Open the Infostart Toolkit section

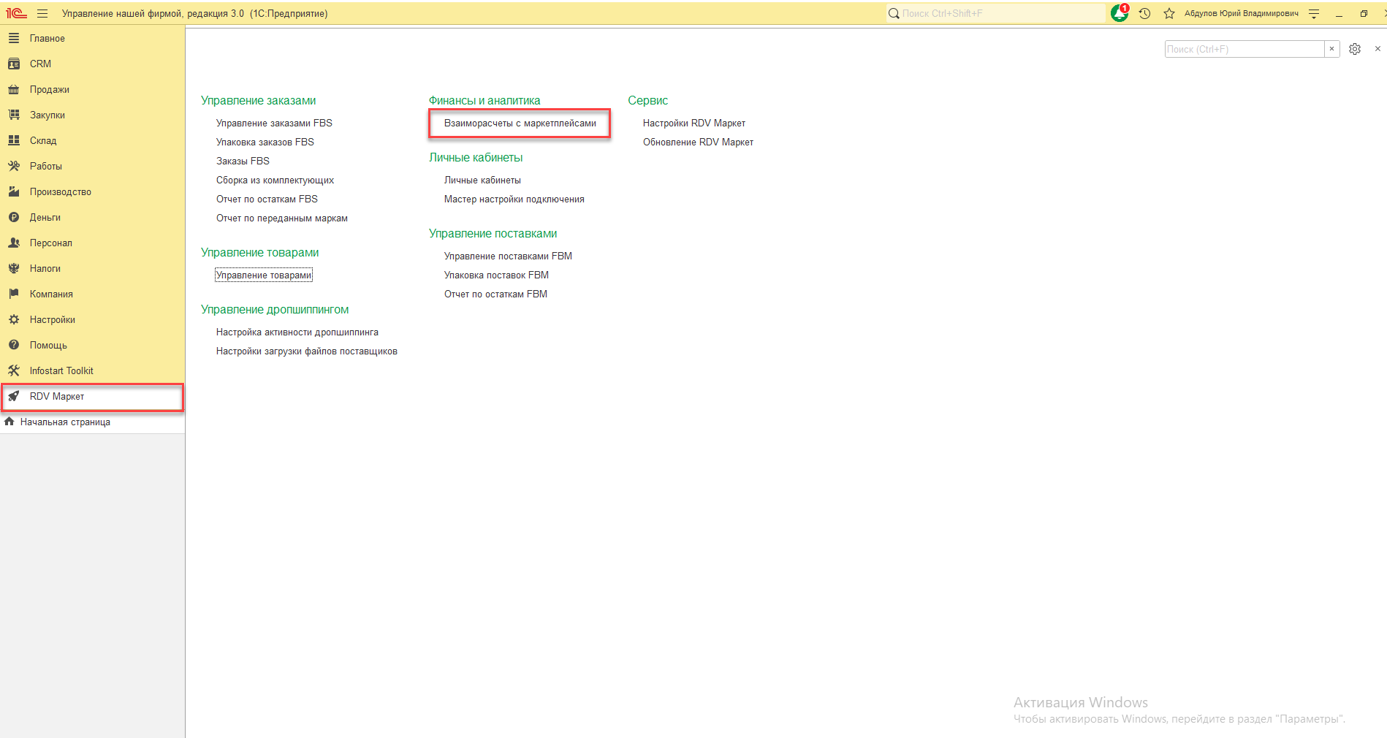(x=61, y=370)
